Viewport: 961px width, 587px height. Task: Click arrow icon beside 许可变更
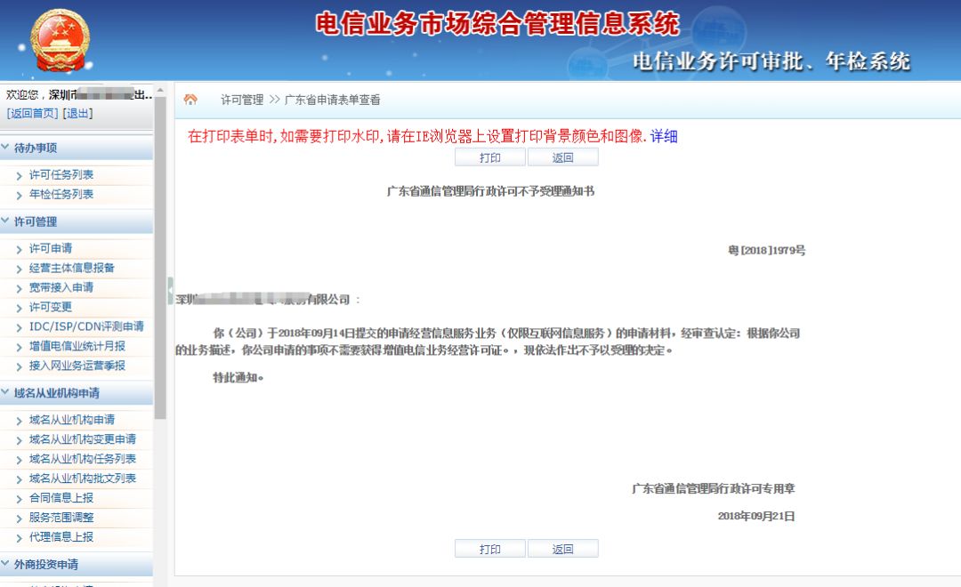19,309
